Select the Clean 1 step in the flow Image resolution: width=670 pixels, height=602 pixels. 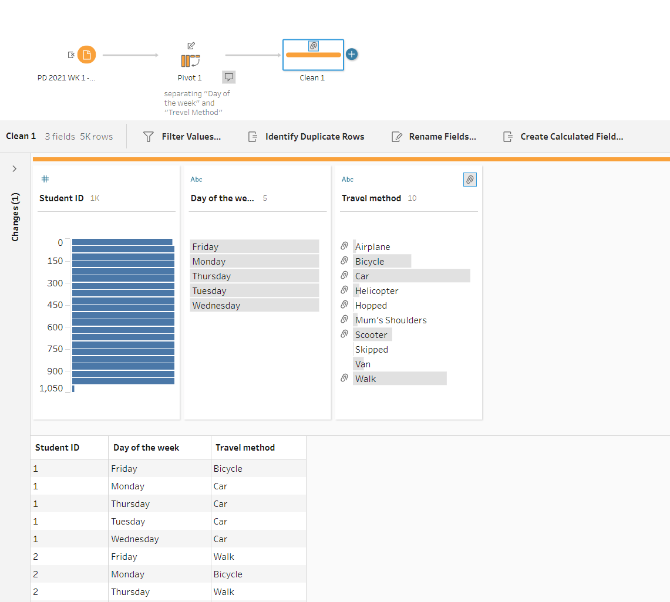[313, 55]
